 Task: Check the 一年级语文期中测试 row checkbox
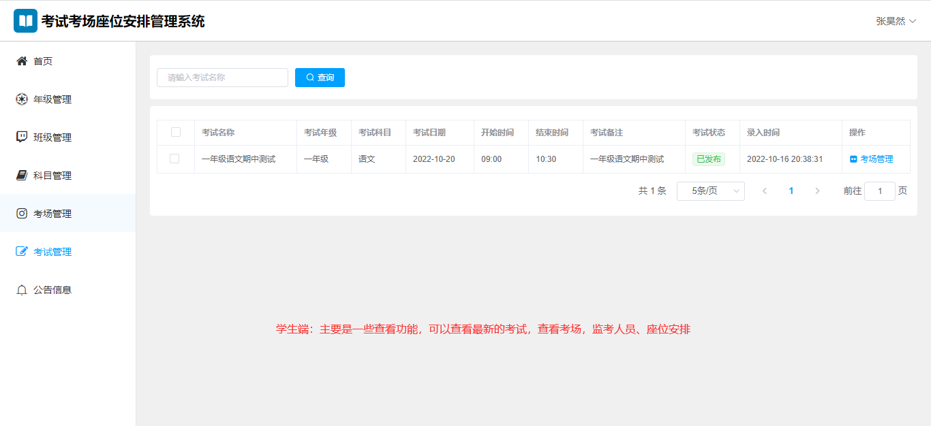click(174, 159)
